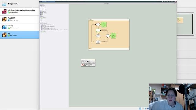Image resolution: width=196 pixels, height=110 pixels.
Task: Pick the cycle arc direction tool
Action: pyautogui.click(x=88, y=65)
